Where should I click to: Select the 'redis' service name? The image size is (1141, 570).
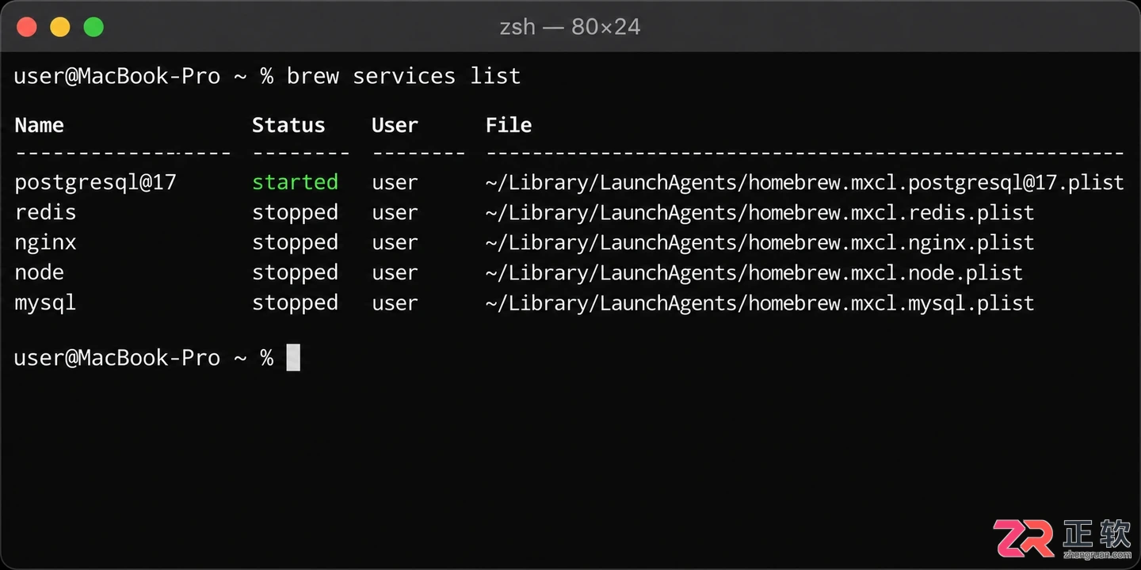(x=45, y=212)
